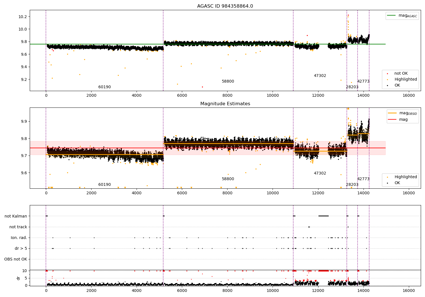Image resolution: width=425 pixels, height=297 pixels.
Task: Click the 'AGASC ID 984358864.0' plot title
Action: pyautogui.click(x=225, y=6)
